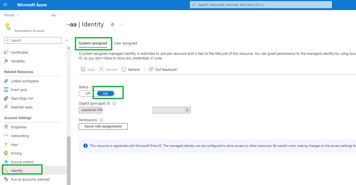Click the Variables fx icon

[x=6, y=61]
